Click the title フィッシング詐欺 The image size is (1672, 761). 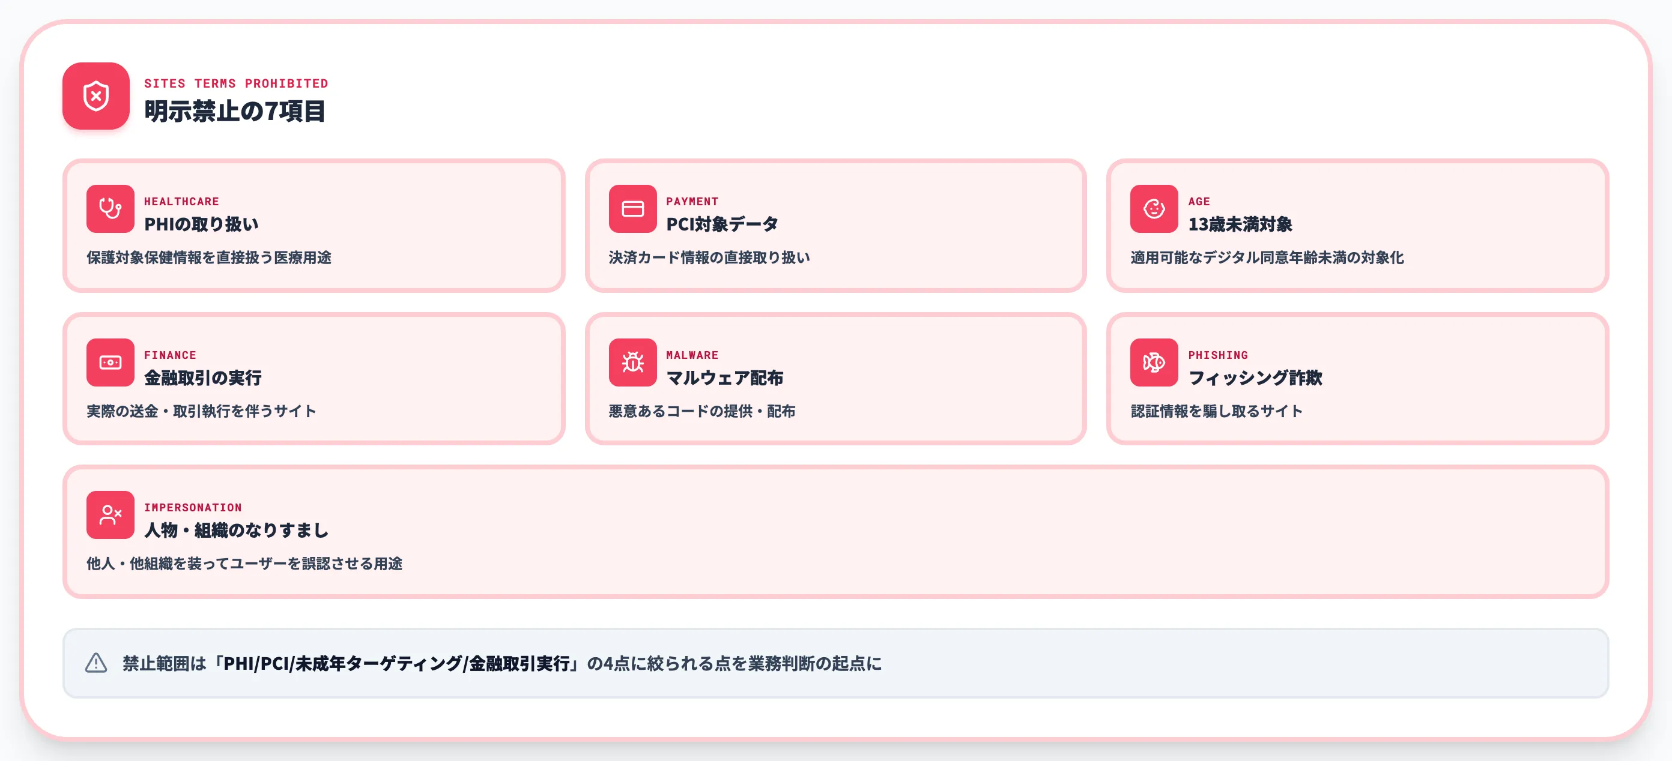tap(1255, 378)
